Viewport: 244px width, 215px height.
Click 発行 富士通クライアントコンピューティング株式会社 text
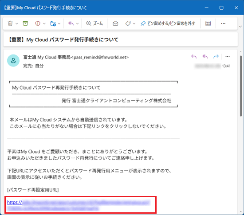[117, 101]
